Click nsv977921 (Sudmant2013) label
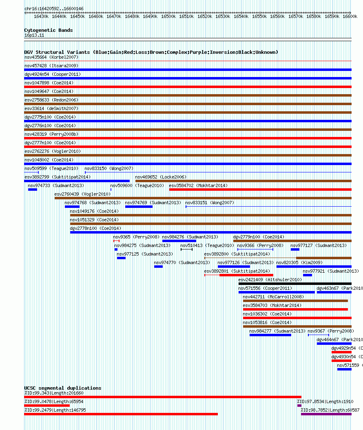This screenshot has width=363, height=430. click(x=331, y=271)
